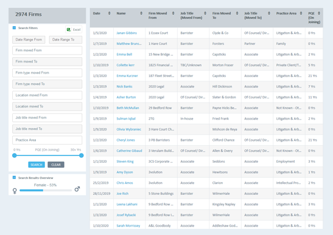Sort by Job Title (Moved To) arrows

269,13
